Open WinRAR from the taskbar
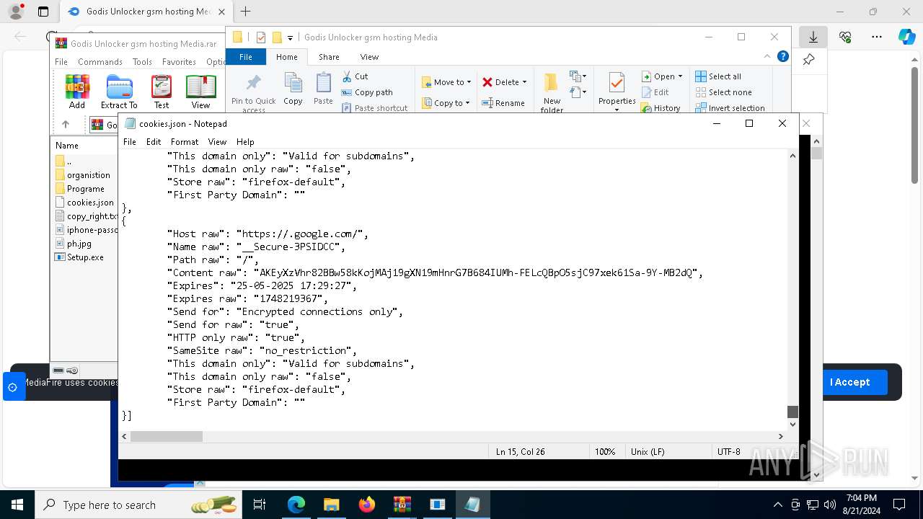 point(402,505)
